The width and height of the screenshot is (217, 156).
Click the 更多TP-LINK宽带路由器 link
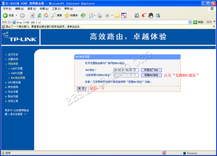tap(17, 112)
